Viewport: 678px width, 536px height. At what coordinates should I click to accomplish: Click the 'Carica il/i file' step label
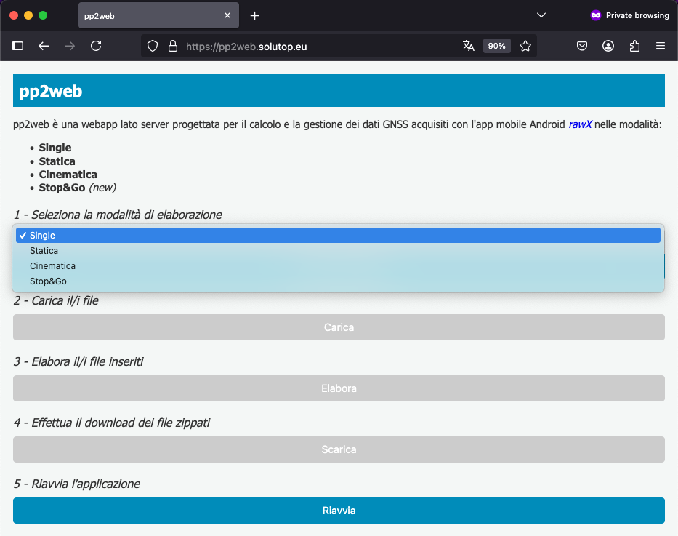pyautogui.click(x=56, y=300)
